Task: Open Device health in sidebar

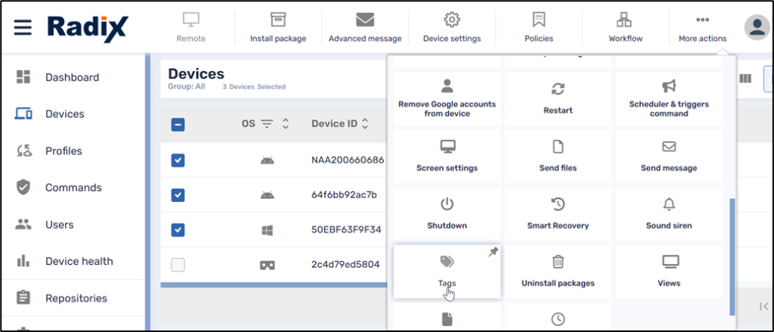Action: [79, 261]
